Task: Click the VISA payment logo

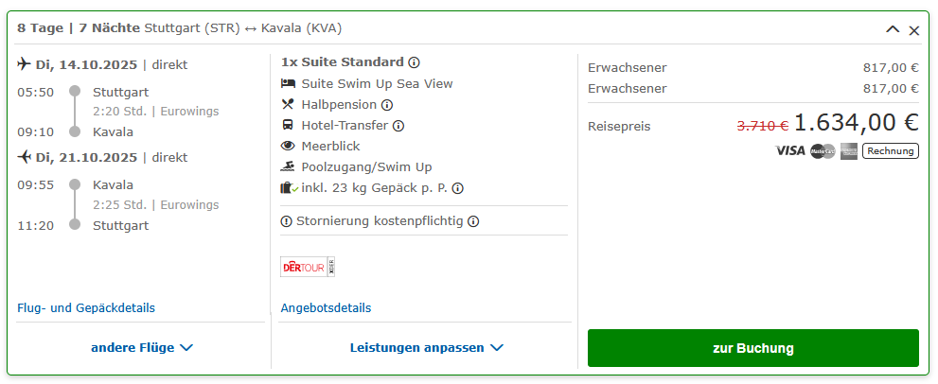Action: [790, 151]
